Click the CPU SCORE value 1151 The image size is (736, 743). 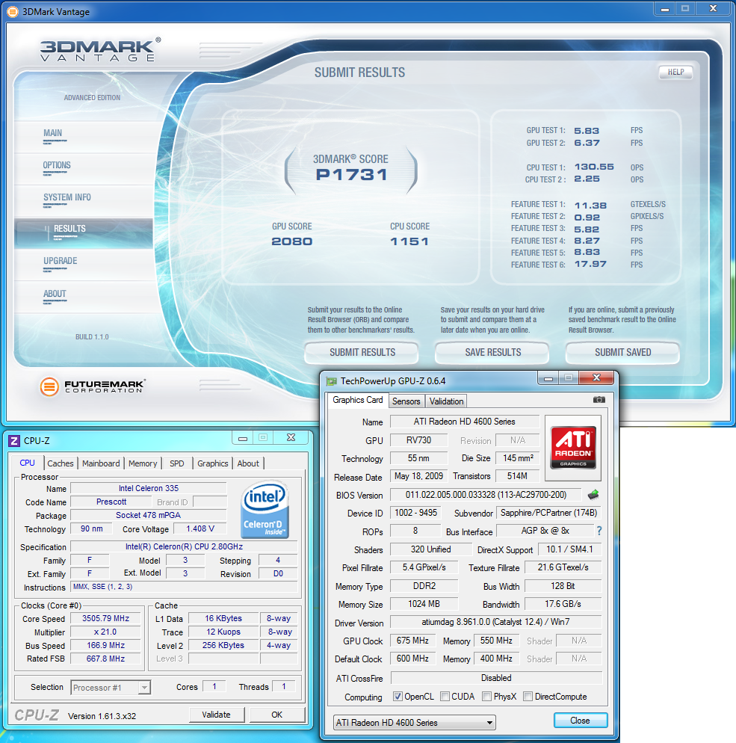click(409, 241)
